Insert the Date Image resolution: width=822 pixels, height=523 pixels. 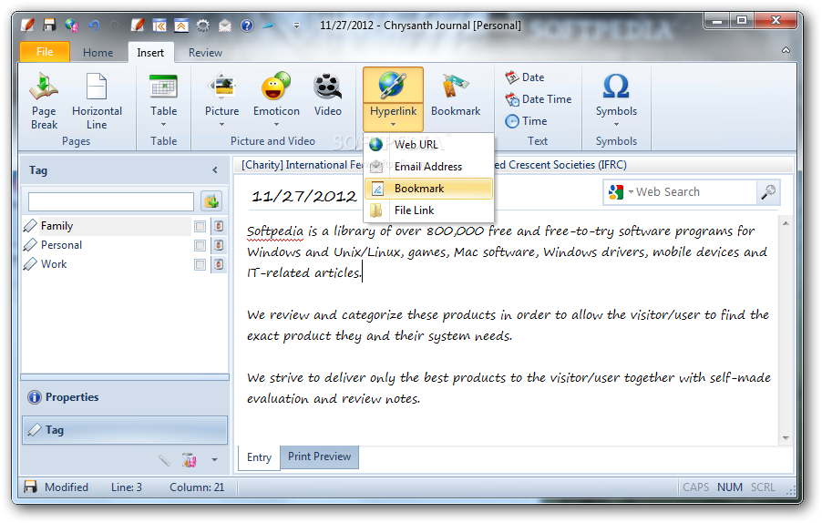tap(525, 77)
